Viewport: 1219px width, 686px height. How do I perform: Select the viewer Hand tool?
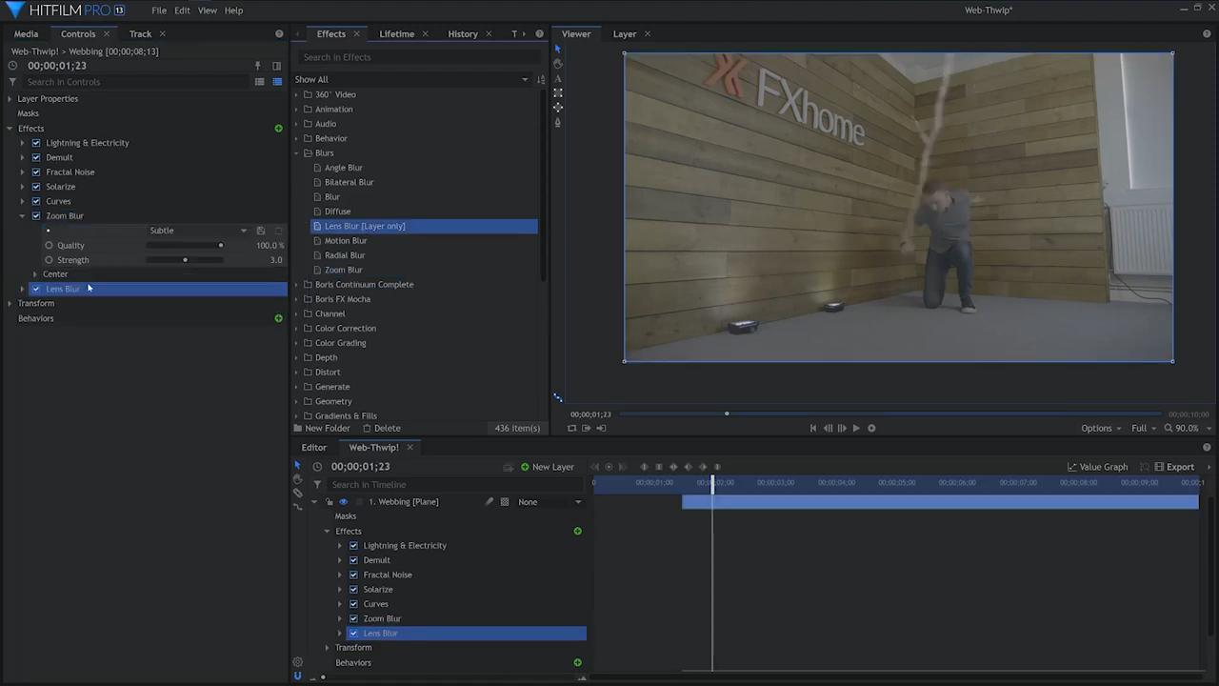coord(558,63)
